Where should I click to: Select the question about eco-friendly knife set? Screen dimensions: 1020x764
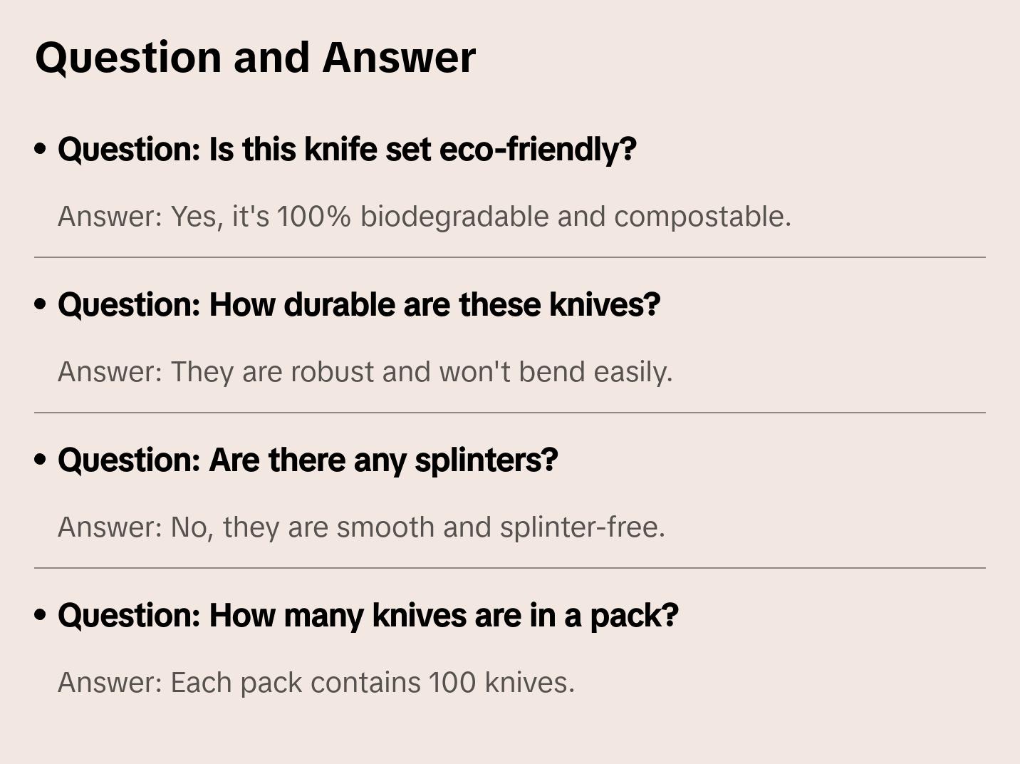pos(347,150)
